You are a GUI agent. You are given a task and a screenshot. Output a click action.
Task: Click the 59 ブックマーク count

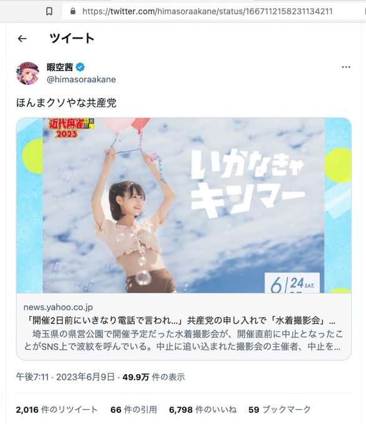(x=279, y=410)
